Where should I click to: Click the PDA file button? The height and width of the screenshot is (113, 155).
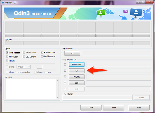77,71
